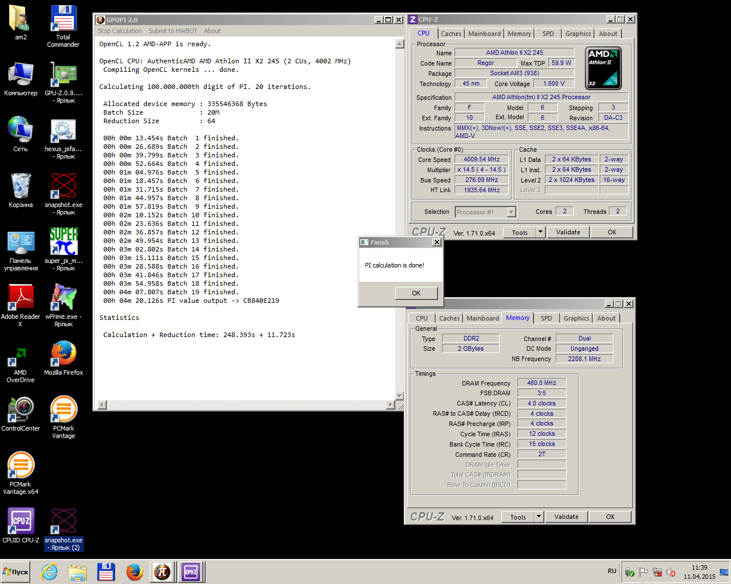
Task: Click OK in bottom CPU-Z window
Action: coord(610,517)
